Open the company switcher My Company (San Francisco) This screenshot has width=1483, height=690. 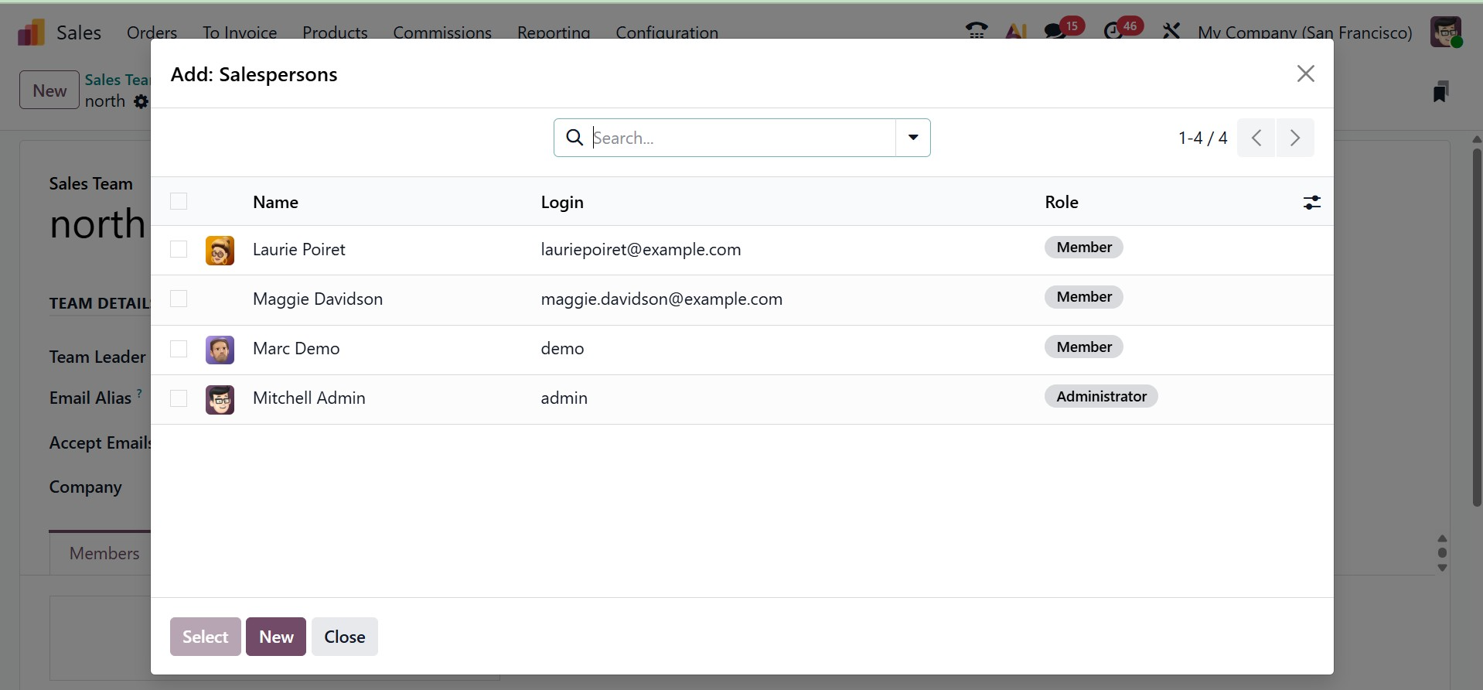[x=1304, y=32]
